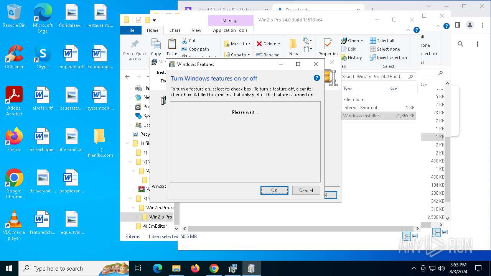Click Select all in ribbon
The height and width of the screenshot is (276, 491).
[382, 41]
